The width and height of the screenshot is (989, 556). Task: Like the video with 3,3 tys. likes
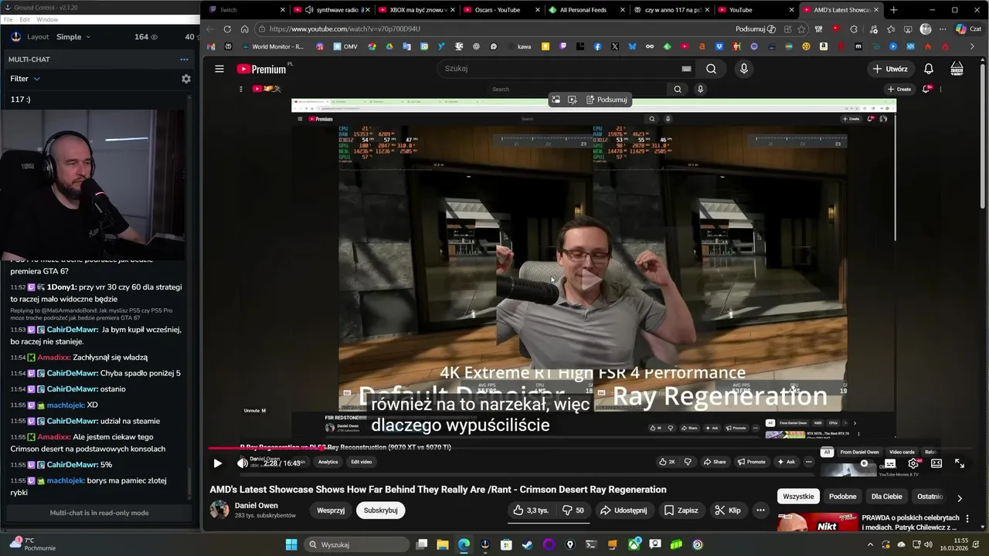(x=531, y=510)
